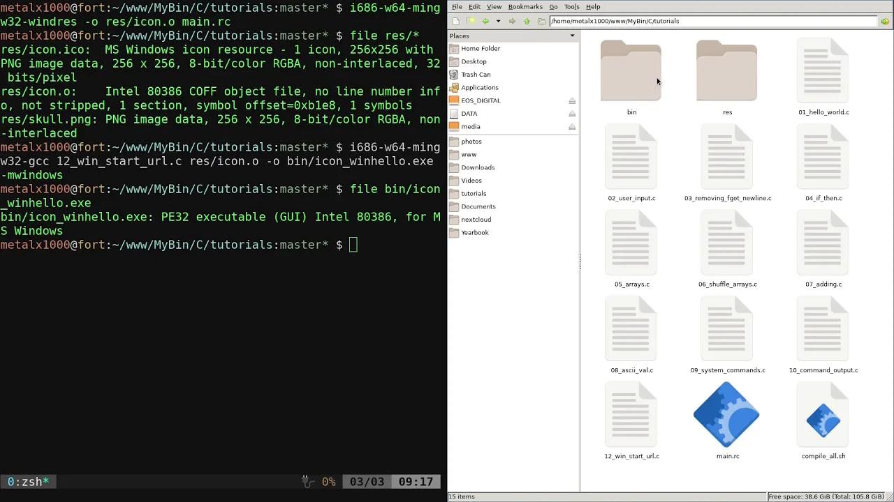The height and width of the screenshot is (502, 894).
Task: Eject the EOS_DIGITAL volume
Action: tap(572, 100)
